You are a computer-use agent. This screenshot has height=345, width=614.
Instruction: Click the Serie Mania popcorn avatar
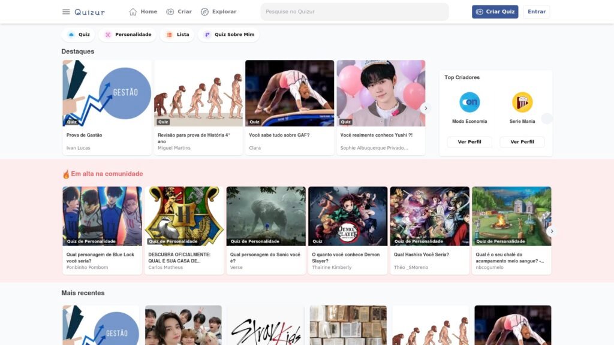[522, 102]
